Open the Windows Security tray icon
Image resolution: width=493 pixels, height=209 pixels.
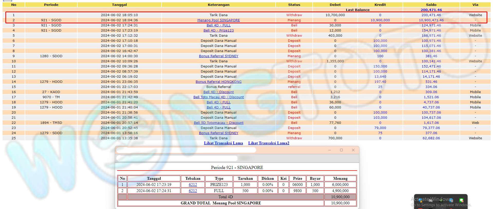click(x=421, y=201)
